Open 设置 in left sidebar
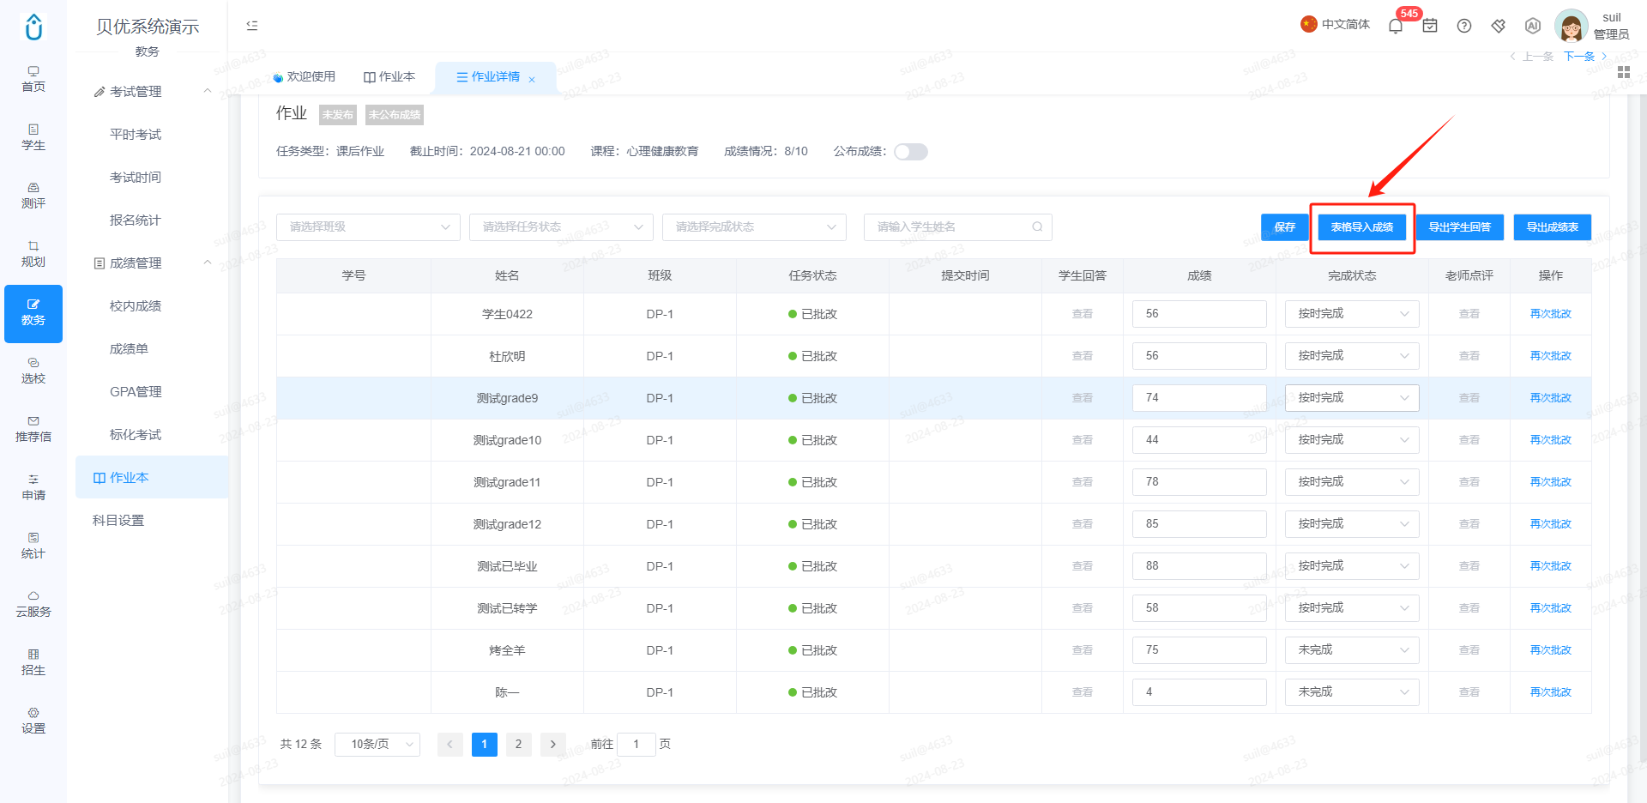Screen dimensions: 1647x803 click(x=33, y=721)
